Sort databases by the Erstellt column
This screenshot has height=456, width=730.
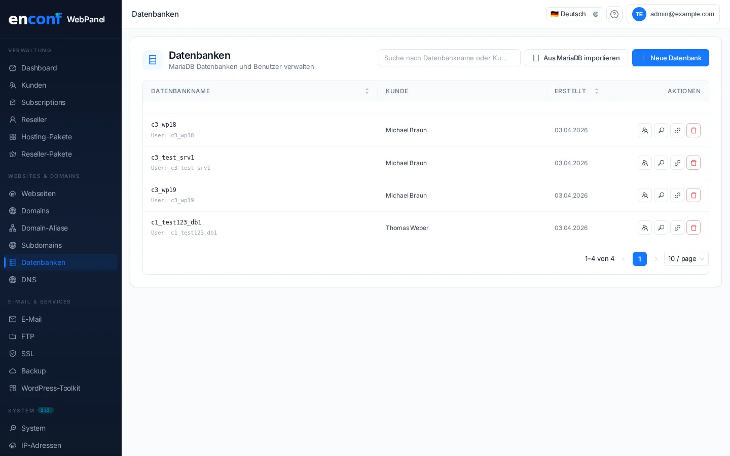[x=597, y=91]
